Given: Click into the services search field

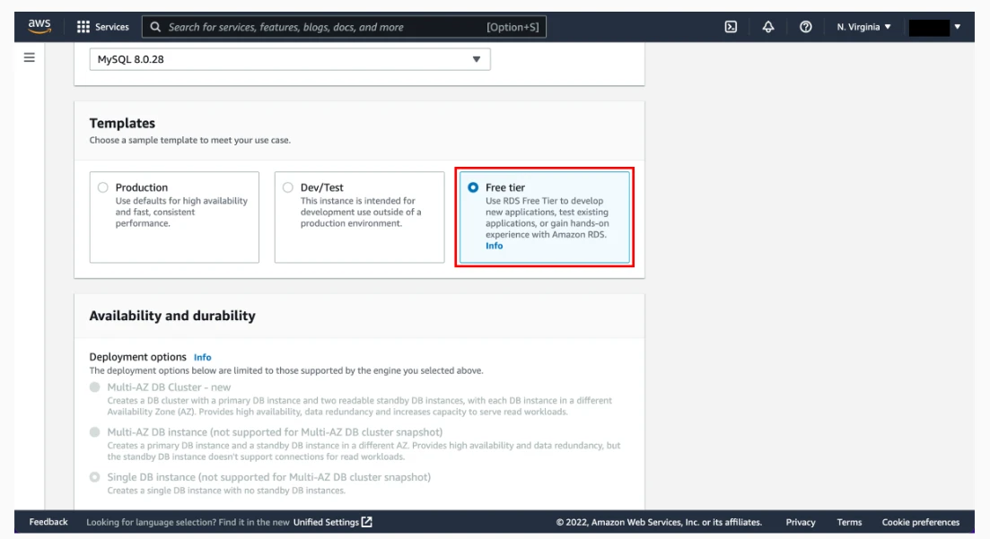Looking at the screenshot, I should tap(344, 27).
